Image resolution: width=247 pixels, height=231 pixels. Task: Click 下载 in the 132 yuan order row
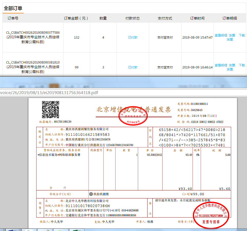(242, 35)
